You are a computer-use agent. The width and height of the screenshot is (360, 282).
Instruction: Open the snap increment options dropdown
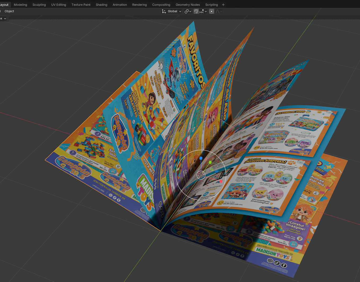click(x=203, y=11)
